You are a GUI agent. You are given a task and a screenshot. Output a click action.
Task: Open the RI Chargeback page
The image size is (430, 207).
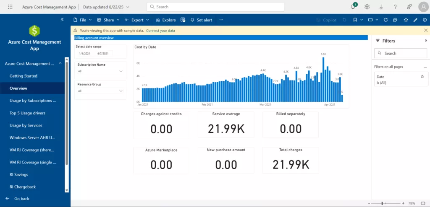[x=32, y=187]
